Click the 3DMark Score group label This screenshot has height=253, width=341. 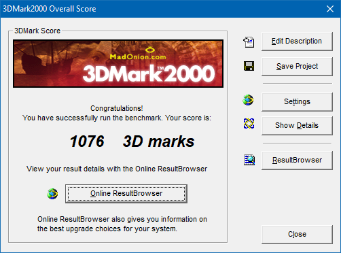(37, 31)
